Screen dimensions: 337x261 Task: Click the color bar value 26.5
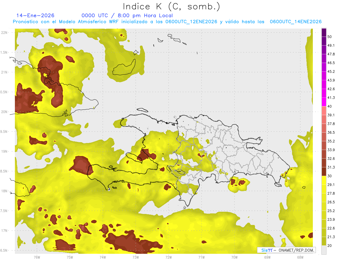(331, 202)
